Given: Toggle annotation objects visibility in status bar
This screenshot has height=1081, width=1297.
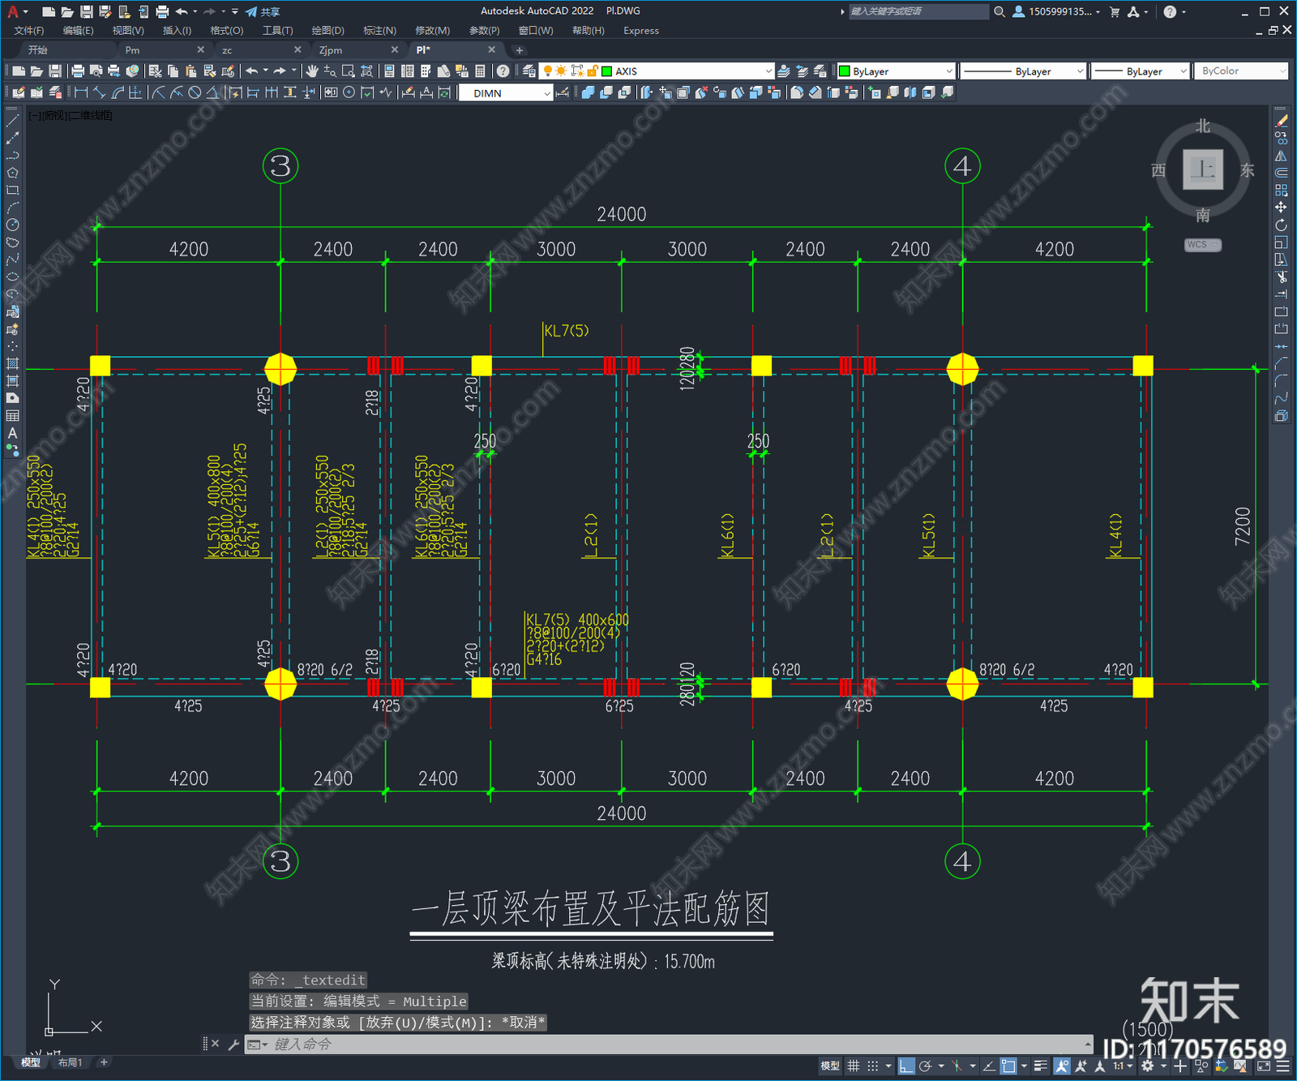Looking at the screenshot, I should click(x=1062, y=1066).
